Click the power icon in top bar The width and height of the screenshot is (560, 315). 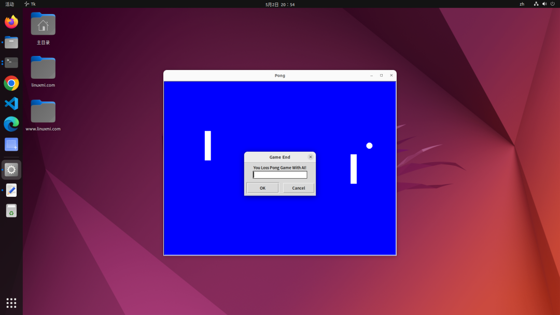pos(553,4)
